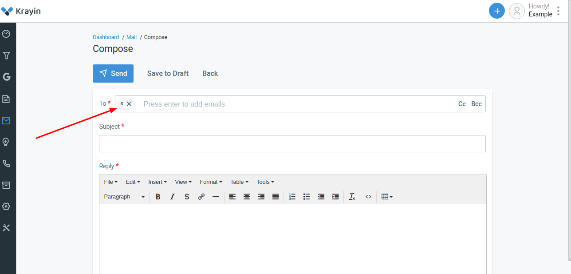This screenshot has height=274, width=571.
Task: Click the Configuration wrench icon
Action: 7,228
